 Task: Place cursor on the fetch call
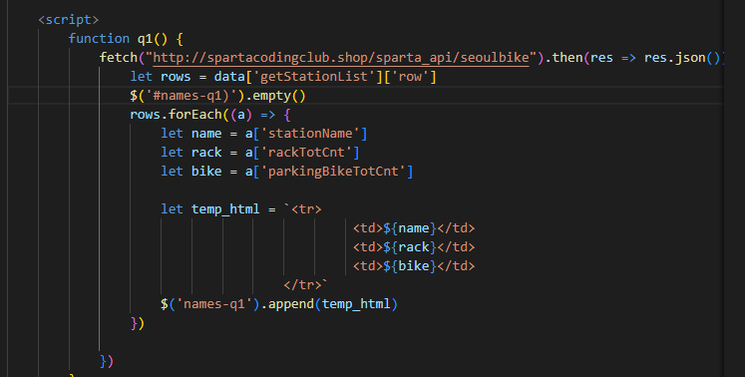pyautogui.click(x=119, y=58)
